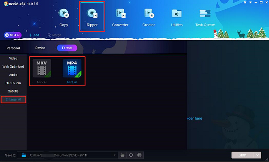Click the refresh output path icon
This screenshot has width=269, height=162.
click(131, 155)
